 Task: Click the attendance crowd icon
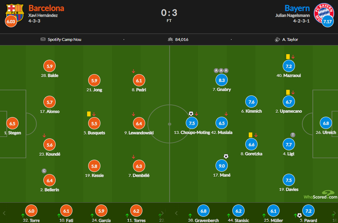click(x=170, y=39)
